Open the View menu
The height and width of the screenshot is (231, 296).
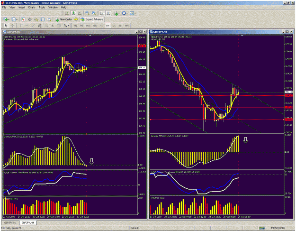coord(12,7)
